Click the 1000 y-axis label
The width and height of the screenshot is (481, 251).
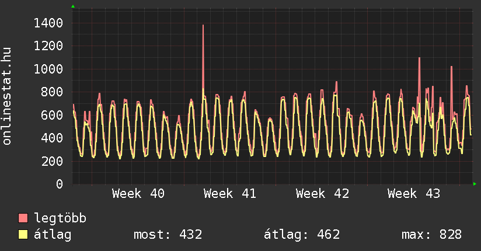(x=48, y=69)
